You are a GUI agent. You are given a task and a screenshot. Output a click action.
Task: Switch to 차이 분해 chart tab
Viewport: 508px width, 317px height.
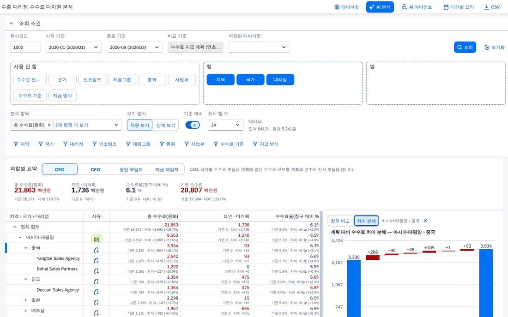366,221
